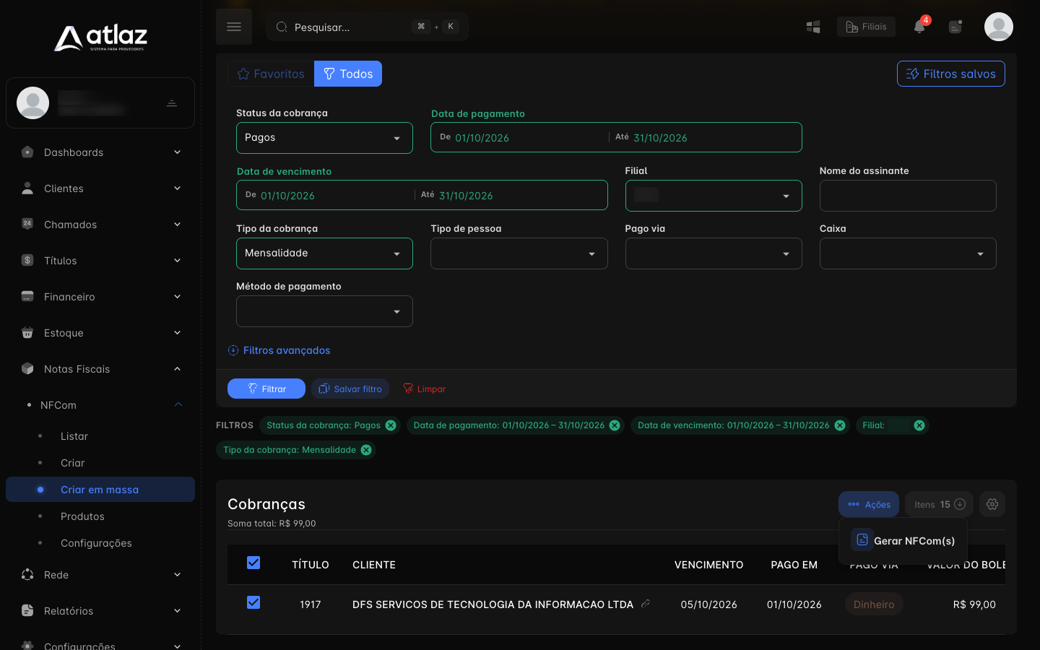Open the Filial dropdown
Screen dimensions: 1040x650
click(714, 196)
